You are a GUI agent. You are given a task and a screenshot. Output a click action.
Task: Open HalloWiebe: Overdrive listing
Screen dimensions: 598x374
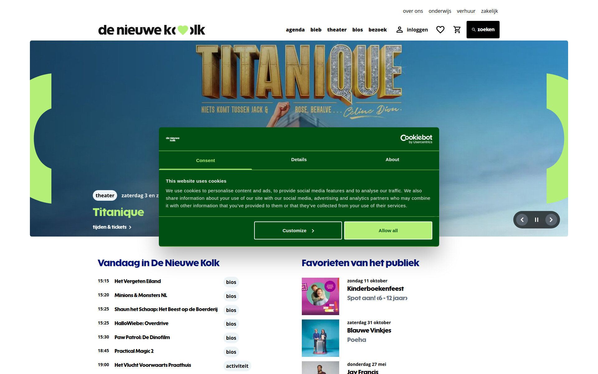point(141,323)
